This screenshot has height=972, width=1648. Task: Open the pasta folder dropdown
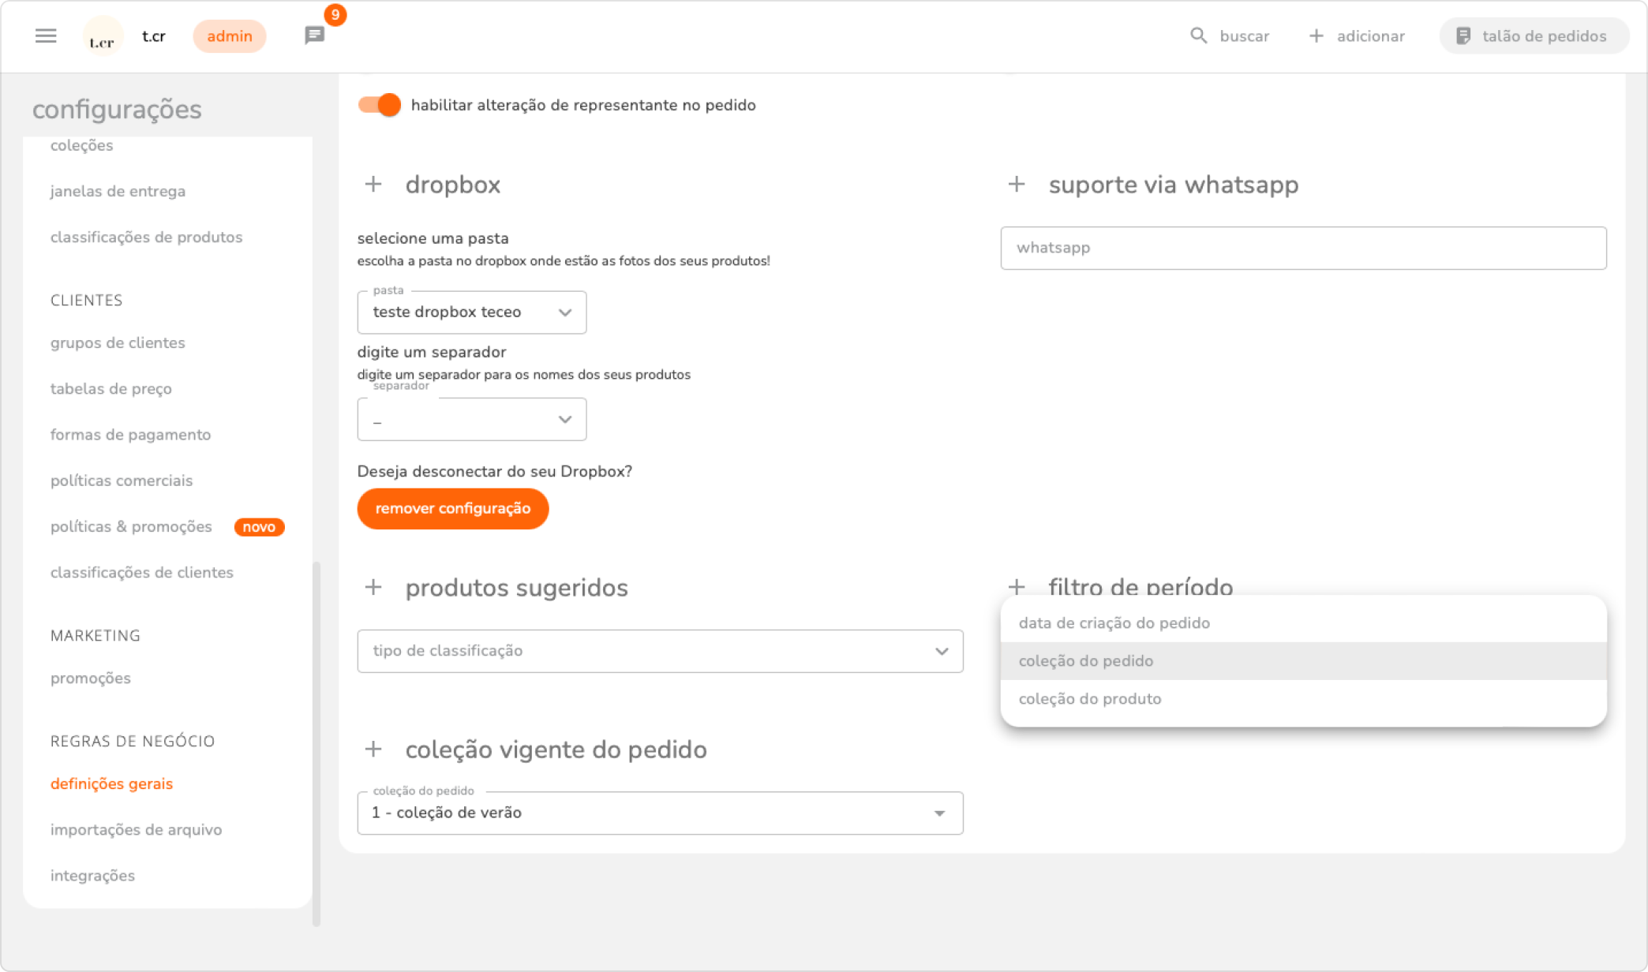[471, 312]
